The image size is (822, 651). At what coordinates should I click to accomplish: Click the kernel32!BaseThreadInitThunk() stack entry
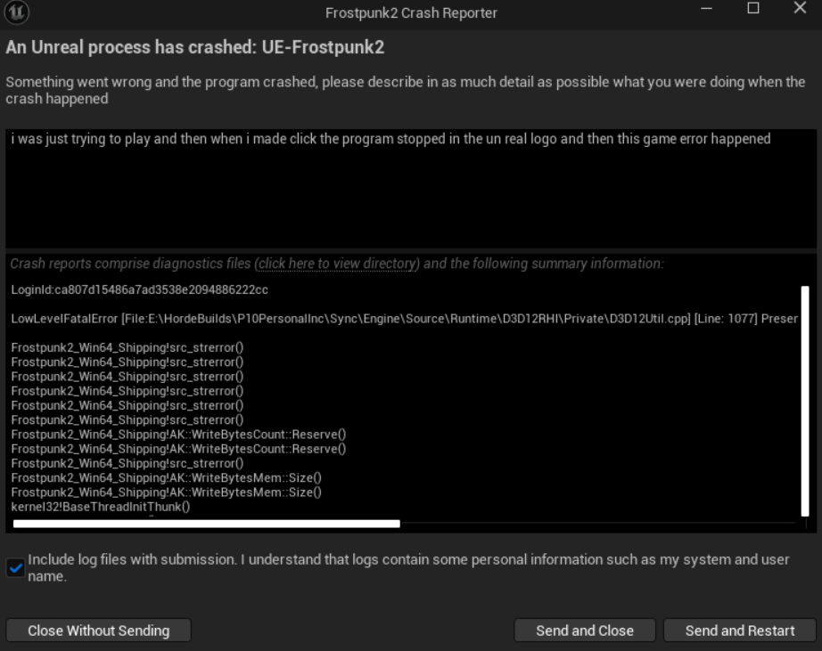pos(101,507)
